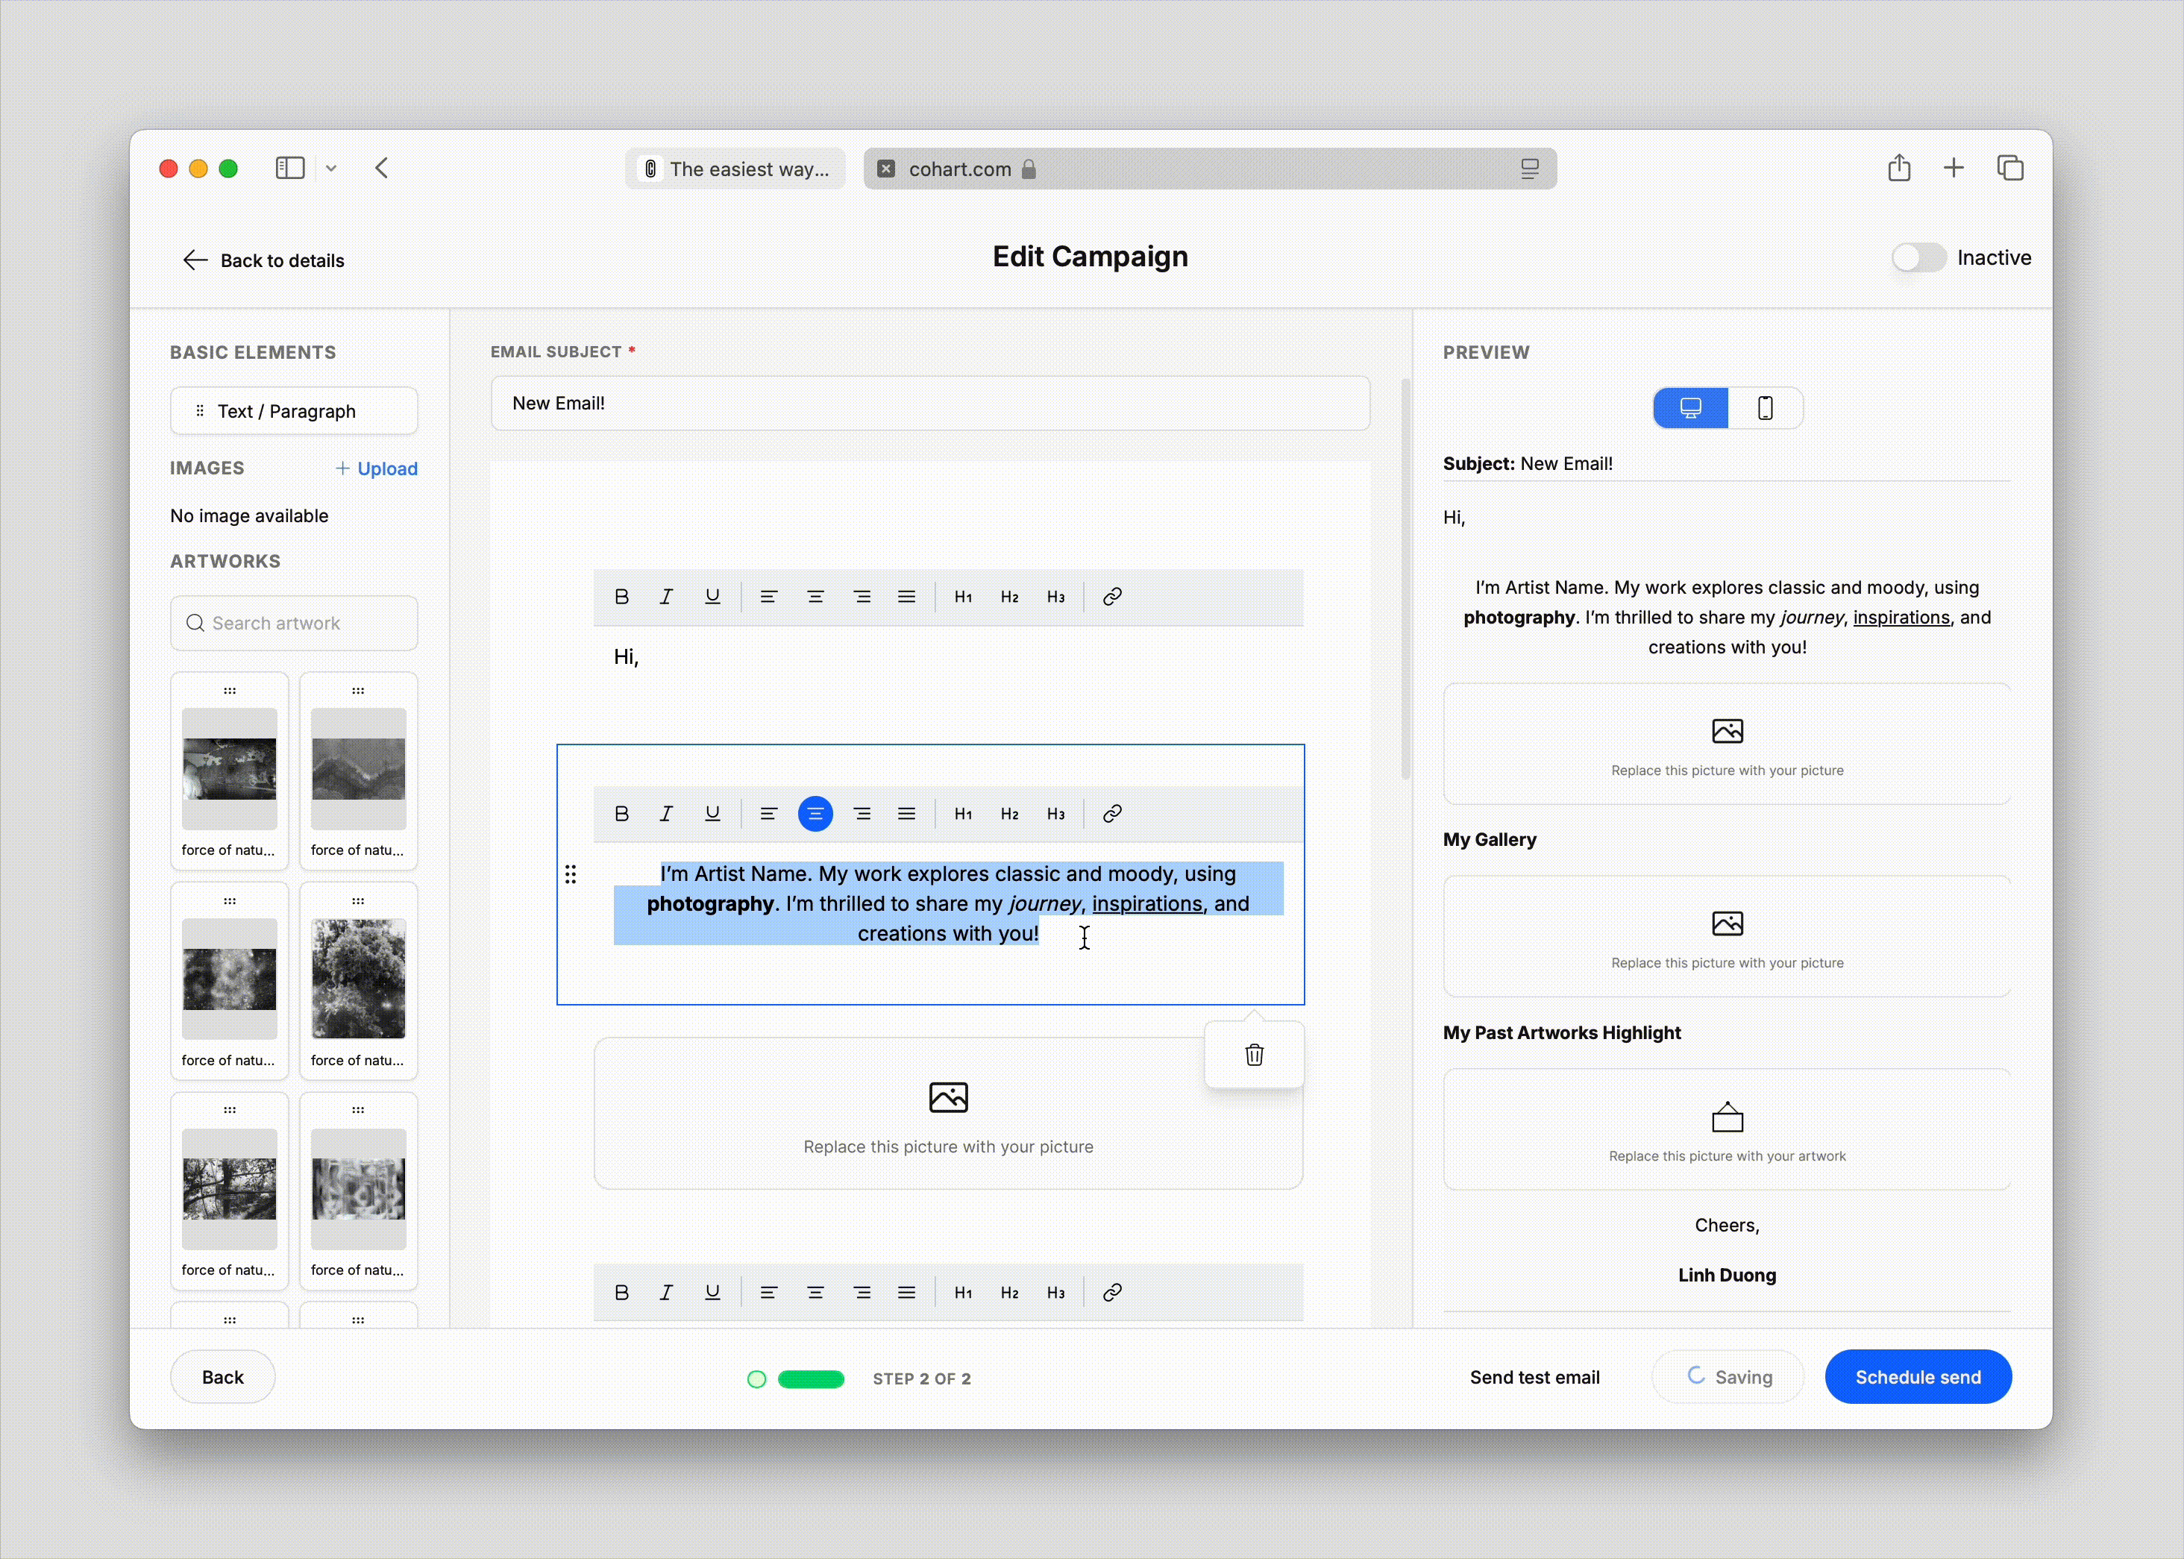2184x1559 pixels.
Task: Click Schedule send
Action: (x=1917, y=1376)
